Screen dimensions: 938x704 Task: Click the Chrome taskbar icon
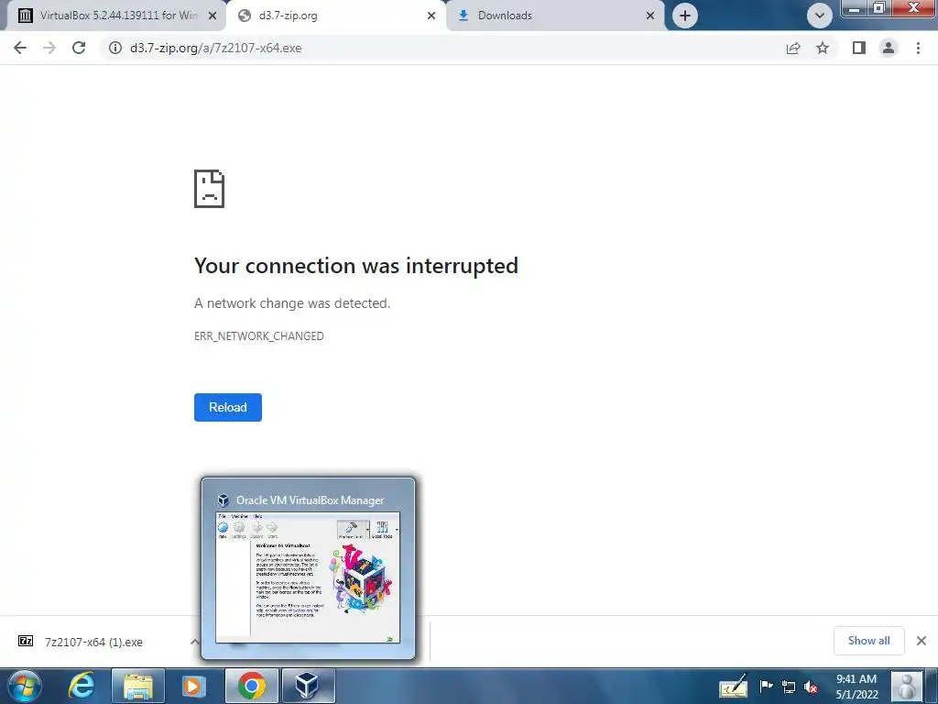251,686
